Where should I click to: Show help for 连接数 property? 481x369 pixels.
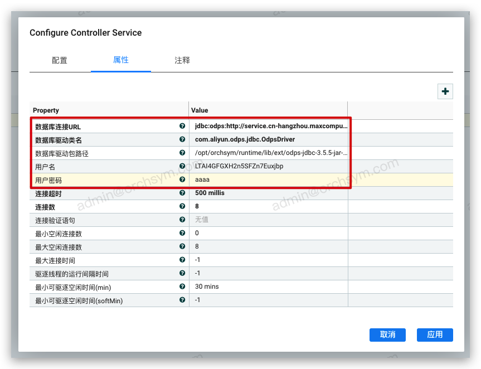pos(182,206)
